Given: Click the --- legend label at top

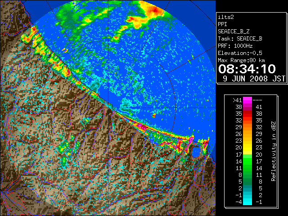Looking at the screenshot, I should coord(257,100).
